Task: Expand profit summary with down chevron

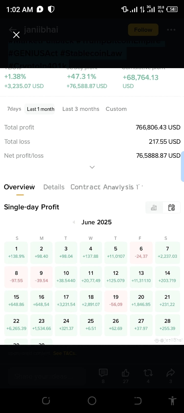Action: coord(92,167)
